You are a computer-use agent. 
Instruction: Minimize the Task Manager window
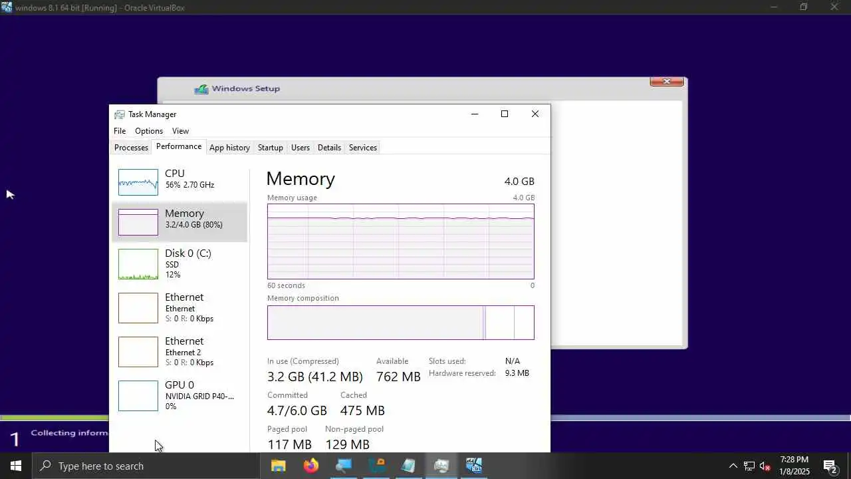click(x=475, y=114)
